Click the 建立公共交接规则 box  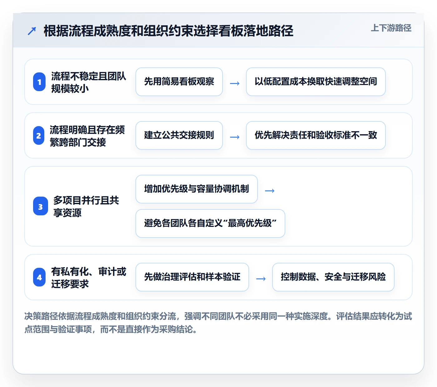coord(179,135)
